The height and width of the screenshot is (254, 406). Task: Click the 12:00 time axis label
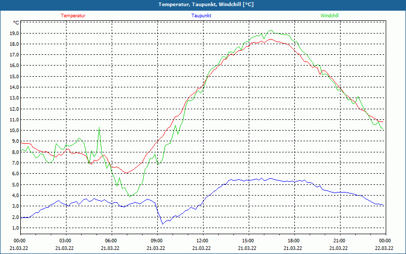(x=203, y=241)
